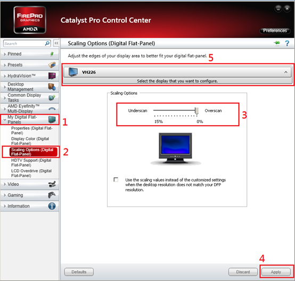295x281 pixels.
Task: Click the green pin icon beside help
Action: 277,43
